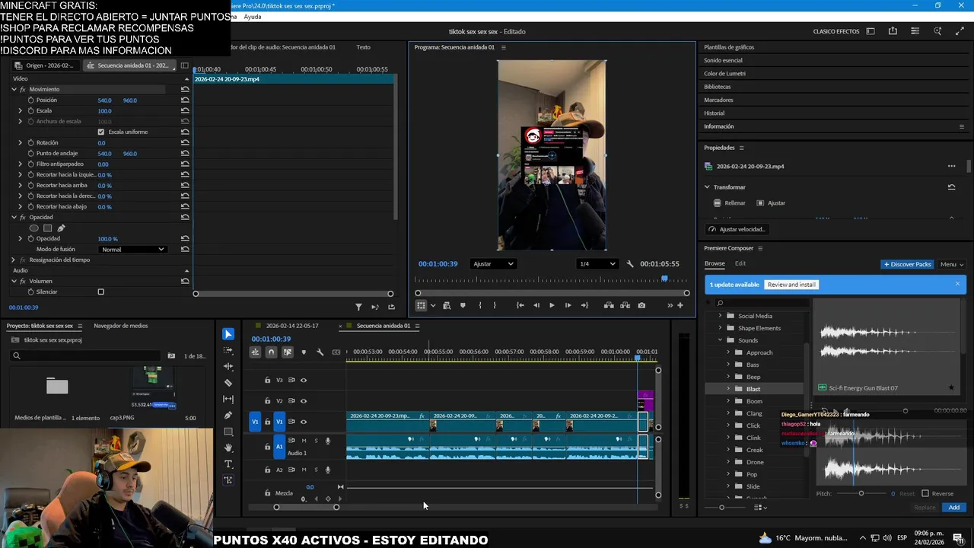
Task: Open Ayuda menu
Action: (x=253, y=17)
